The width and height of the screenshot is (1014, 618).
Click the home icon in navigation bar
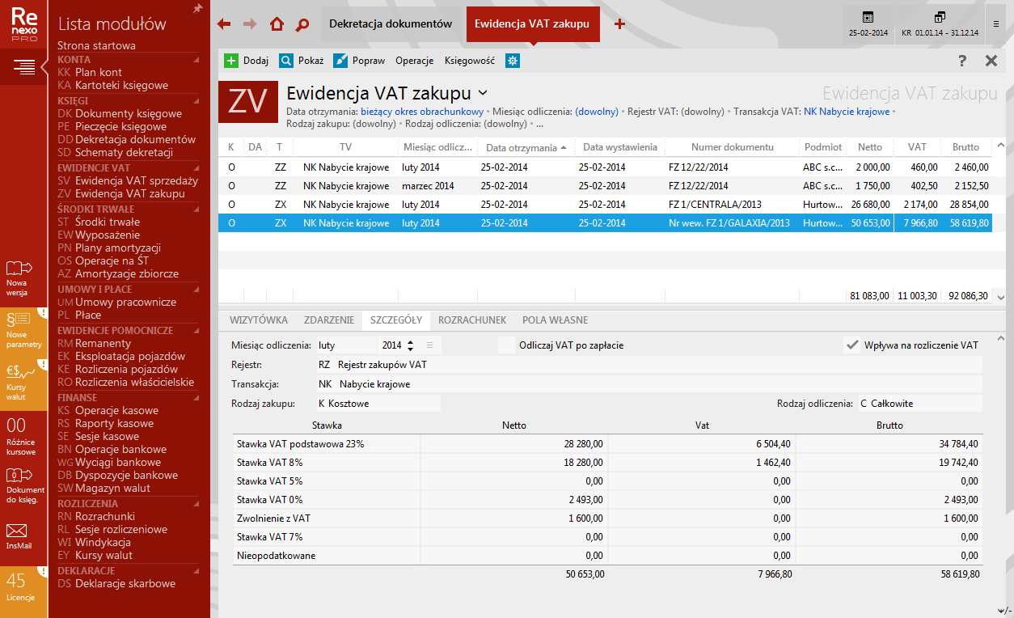[277, 24]
